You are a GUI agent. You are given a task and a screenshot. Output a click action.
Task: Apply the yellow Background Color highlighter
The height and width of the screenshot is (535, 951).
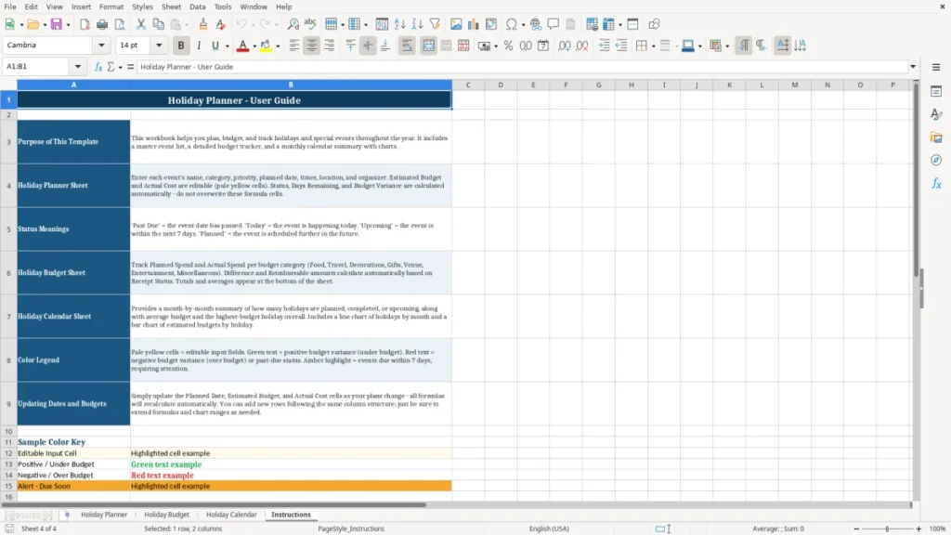[x=266, y=46]
